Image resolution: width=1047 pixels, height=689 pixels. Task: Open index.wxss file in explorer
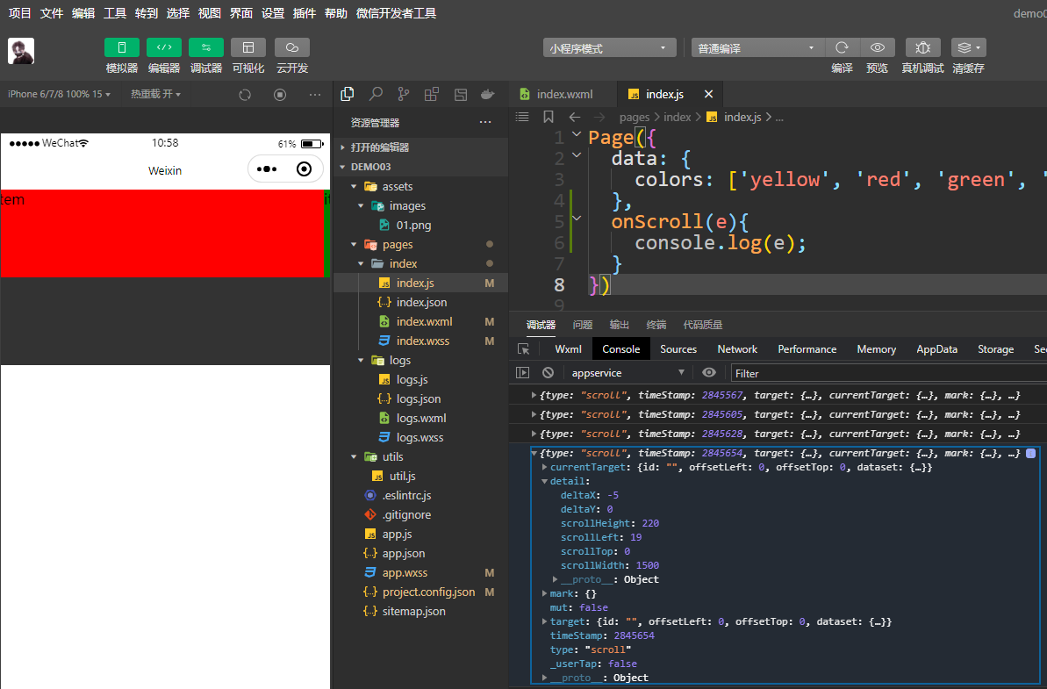pyautogui.click(x=422, y=341)
